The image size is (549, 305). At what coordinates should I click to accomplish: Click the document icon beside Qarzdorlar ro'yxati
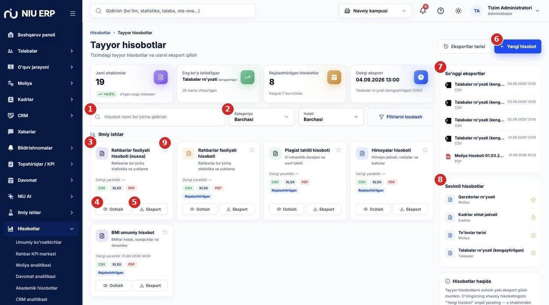450,200
